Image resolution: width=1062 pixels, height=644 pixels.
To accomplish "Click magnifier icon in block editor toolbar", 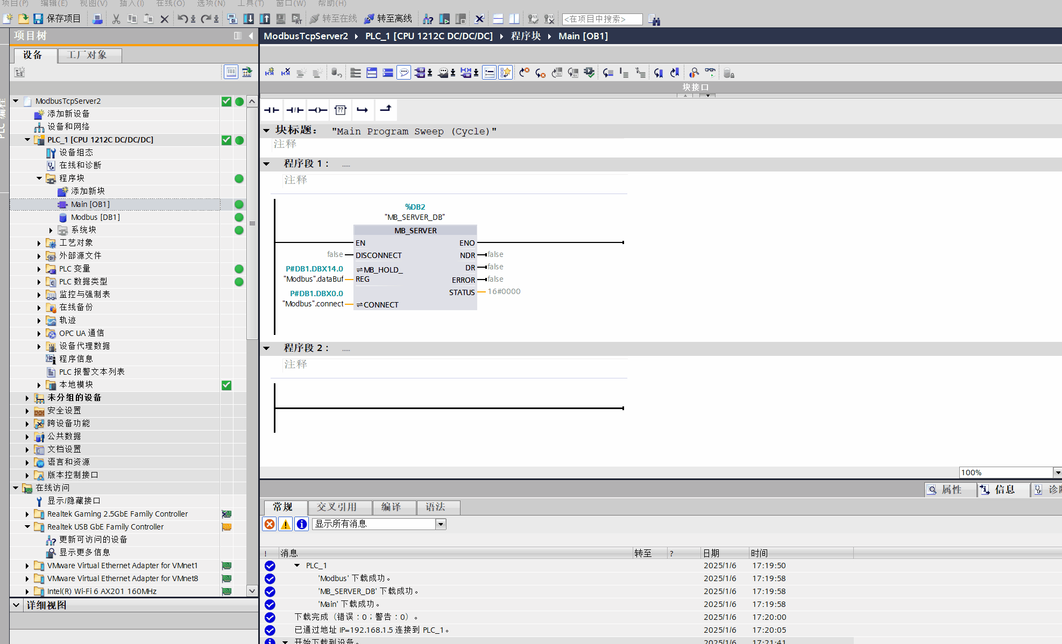I will click(694, 73).
